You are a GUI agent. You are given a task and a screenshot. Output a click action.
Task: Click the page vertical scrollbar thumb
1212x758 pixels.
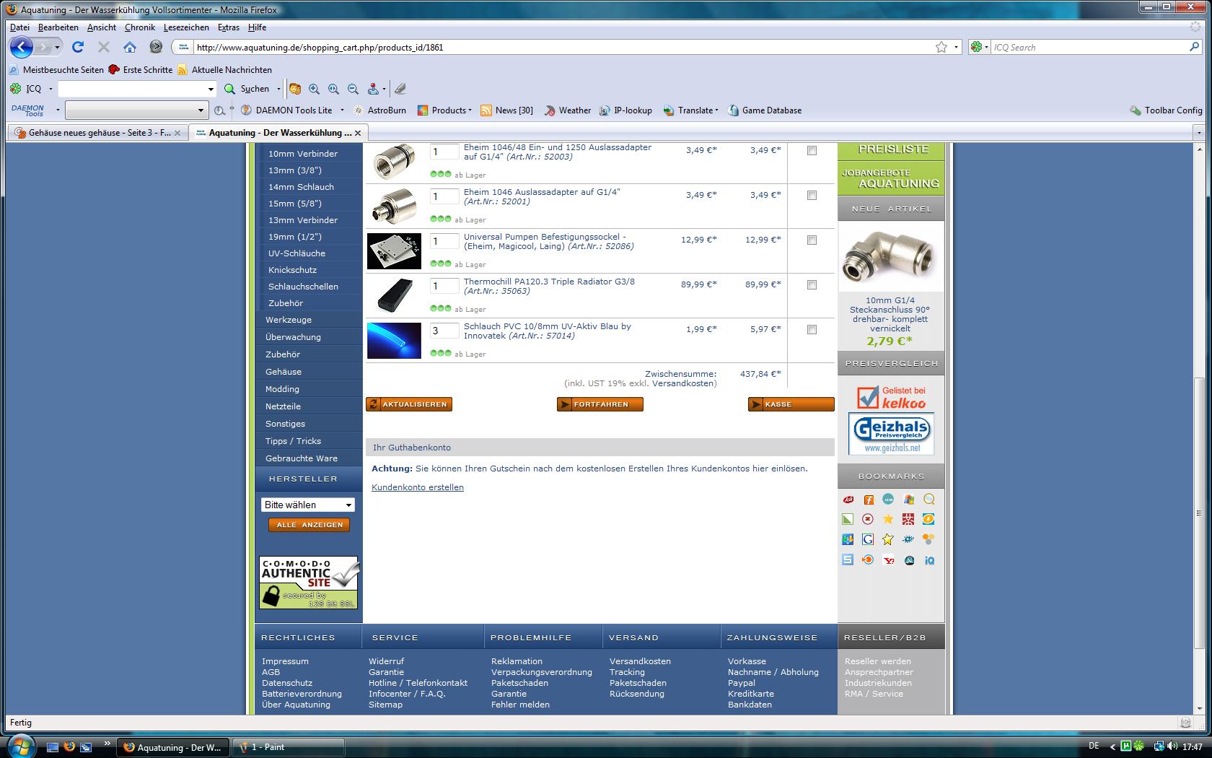click(1199, 513)
